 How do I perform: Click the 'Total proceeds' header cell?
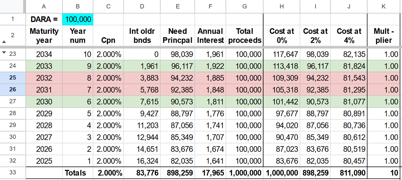[x=244, y=35]
